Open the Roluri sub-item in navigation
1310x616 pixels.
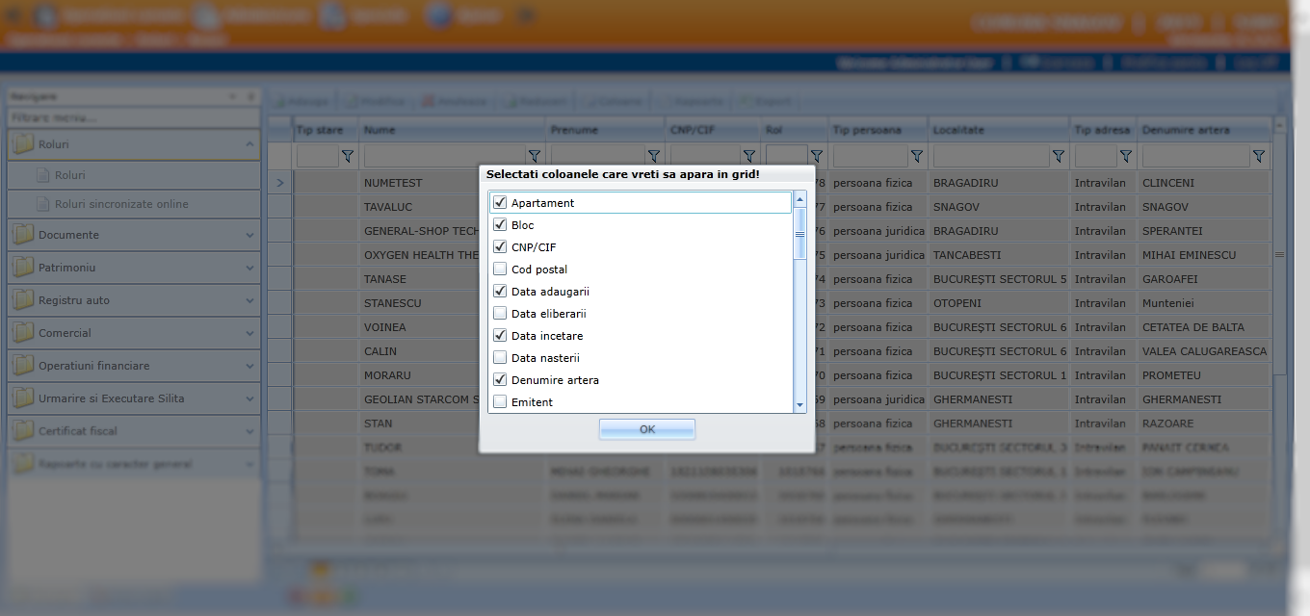click(x=70, y=175)
